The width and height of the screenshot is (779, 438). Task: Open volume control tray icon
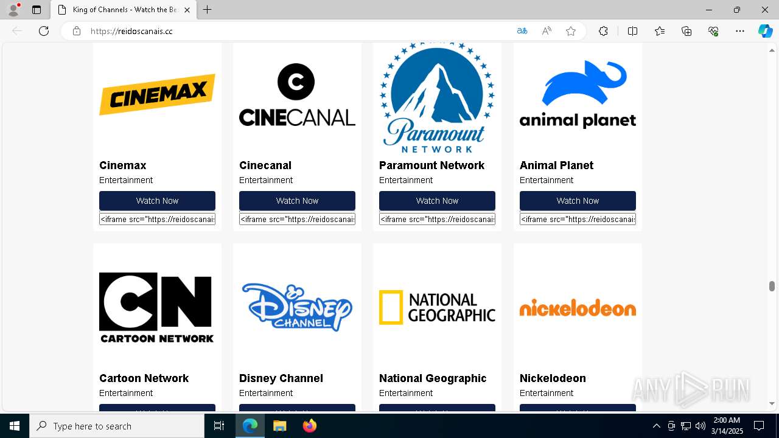700,426
